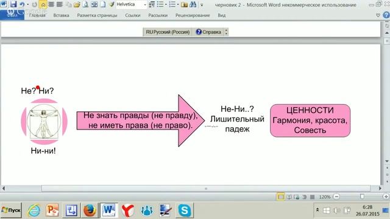Viewport: 390px width, 219px height.
Task: Click the Save floppy disk icon
Action: click(13, 4)
